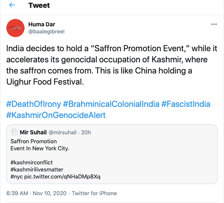Click Mir Suhail's small avatar icon
This screenshot has height=203, width=224.
coord(14,132)
